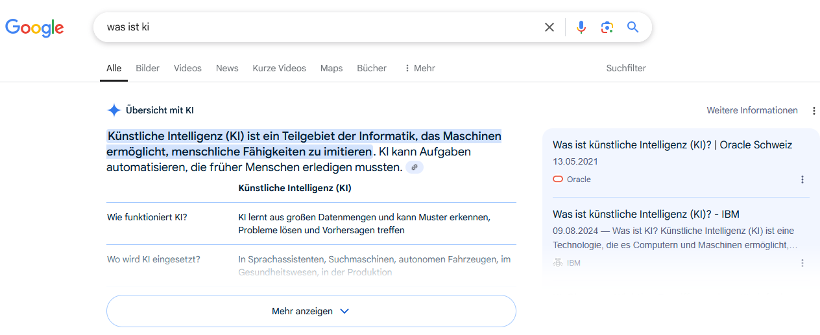Switch to the Maps tab
820x335 pixels.
point(332,68)
